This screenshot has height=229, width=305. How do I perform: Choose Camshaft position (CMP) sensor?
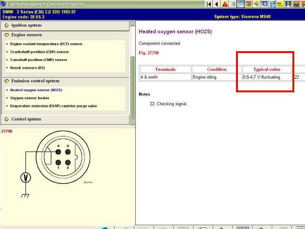[39, 60]
